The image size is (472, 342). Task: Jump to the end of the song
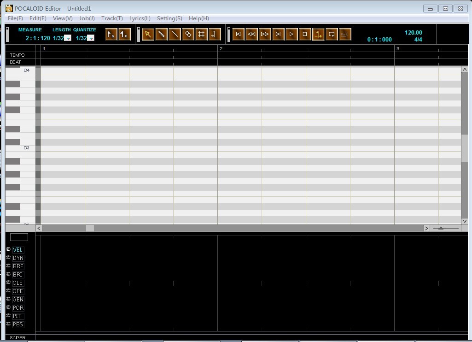point(278,35)
